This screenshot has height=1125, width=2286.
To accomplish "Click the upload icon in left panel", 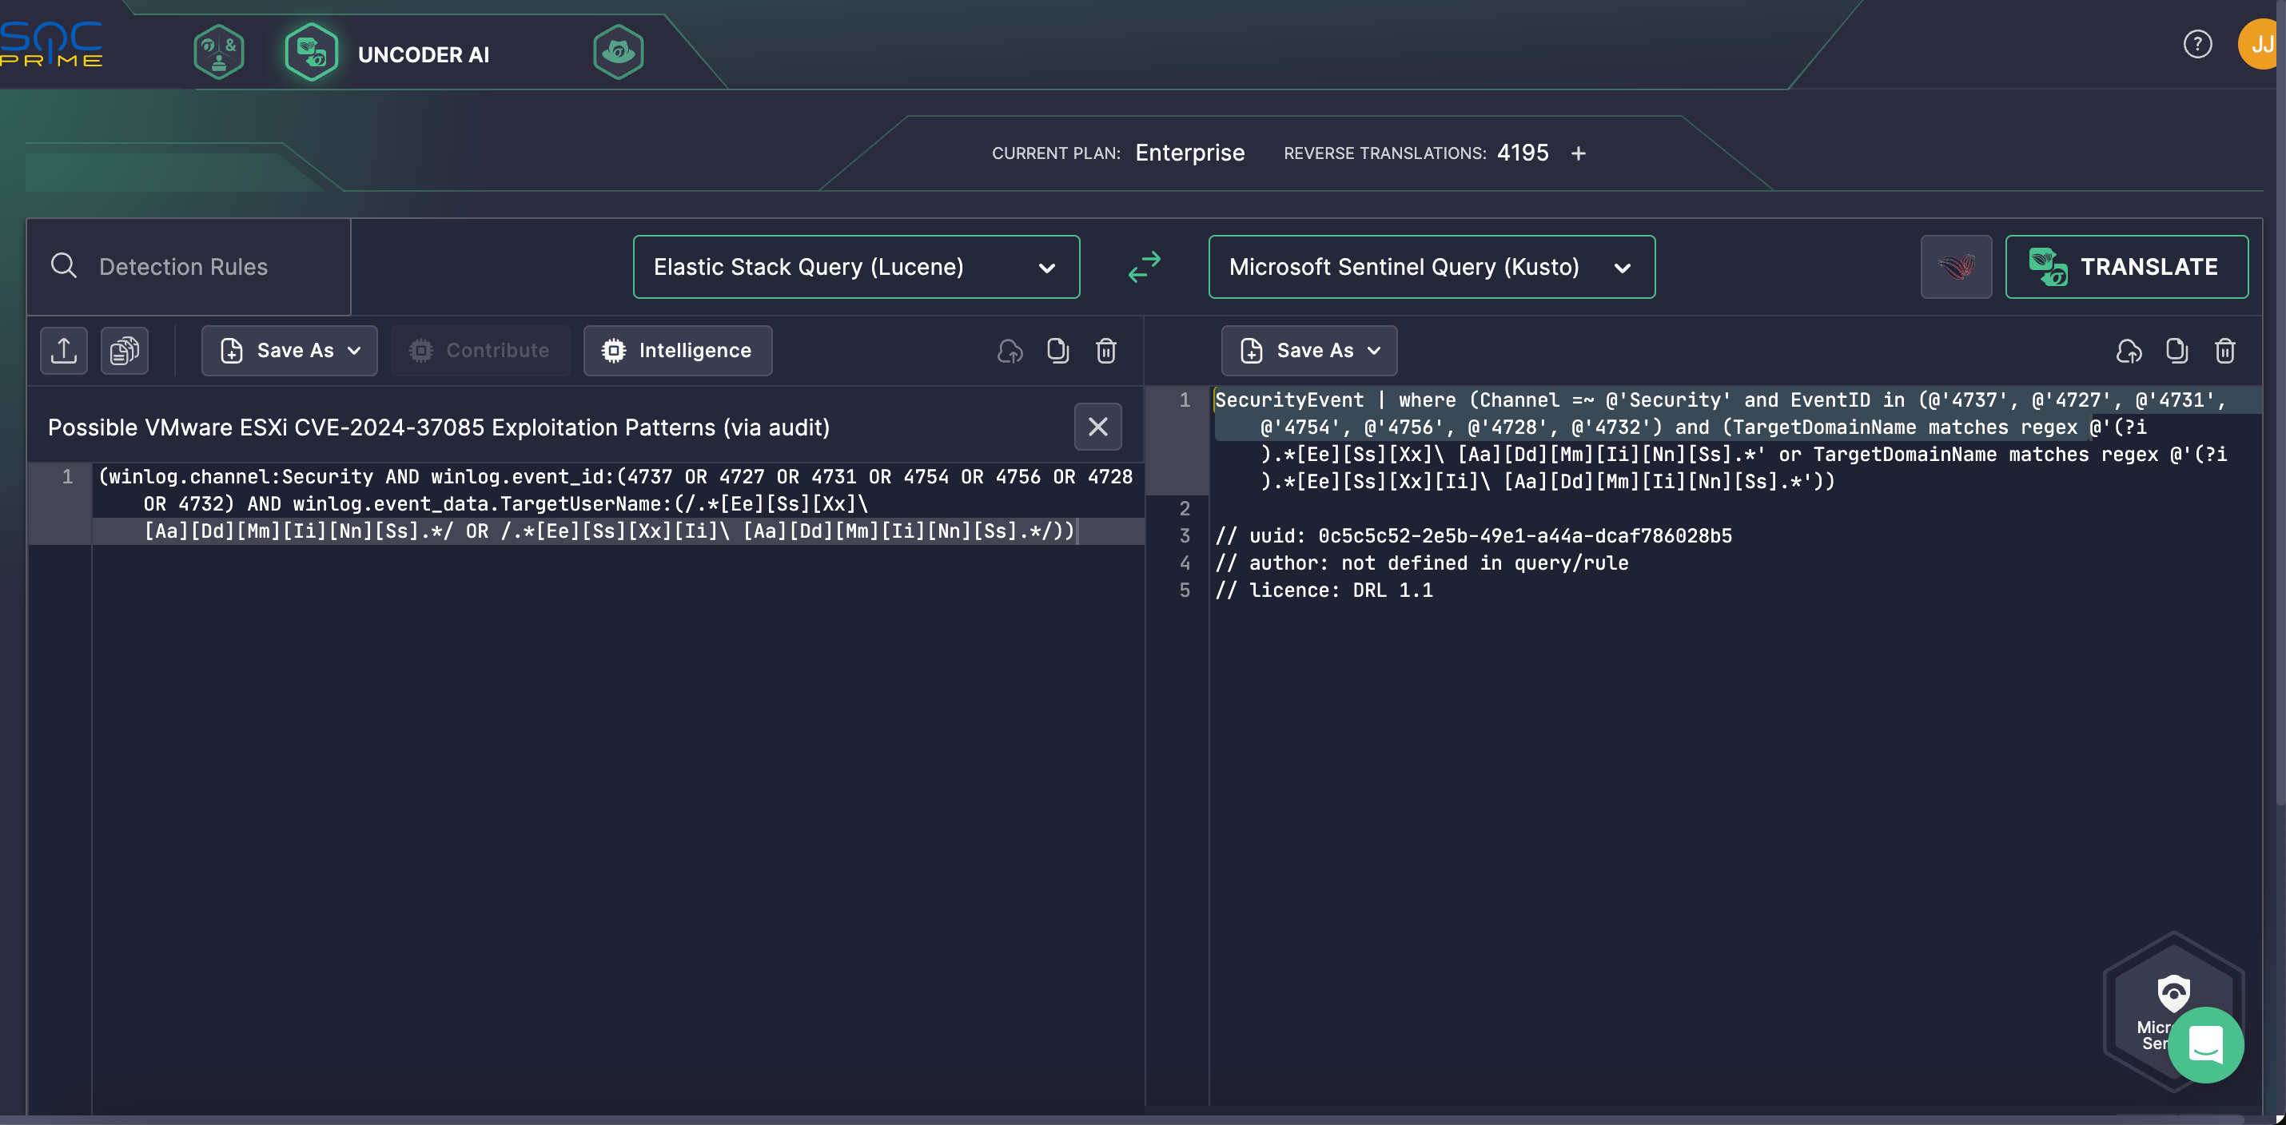I will pyautogui.click(x=64, y=350).
